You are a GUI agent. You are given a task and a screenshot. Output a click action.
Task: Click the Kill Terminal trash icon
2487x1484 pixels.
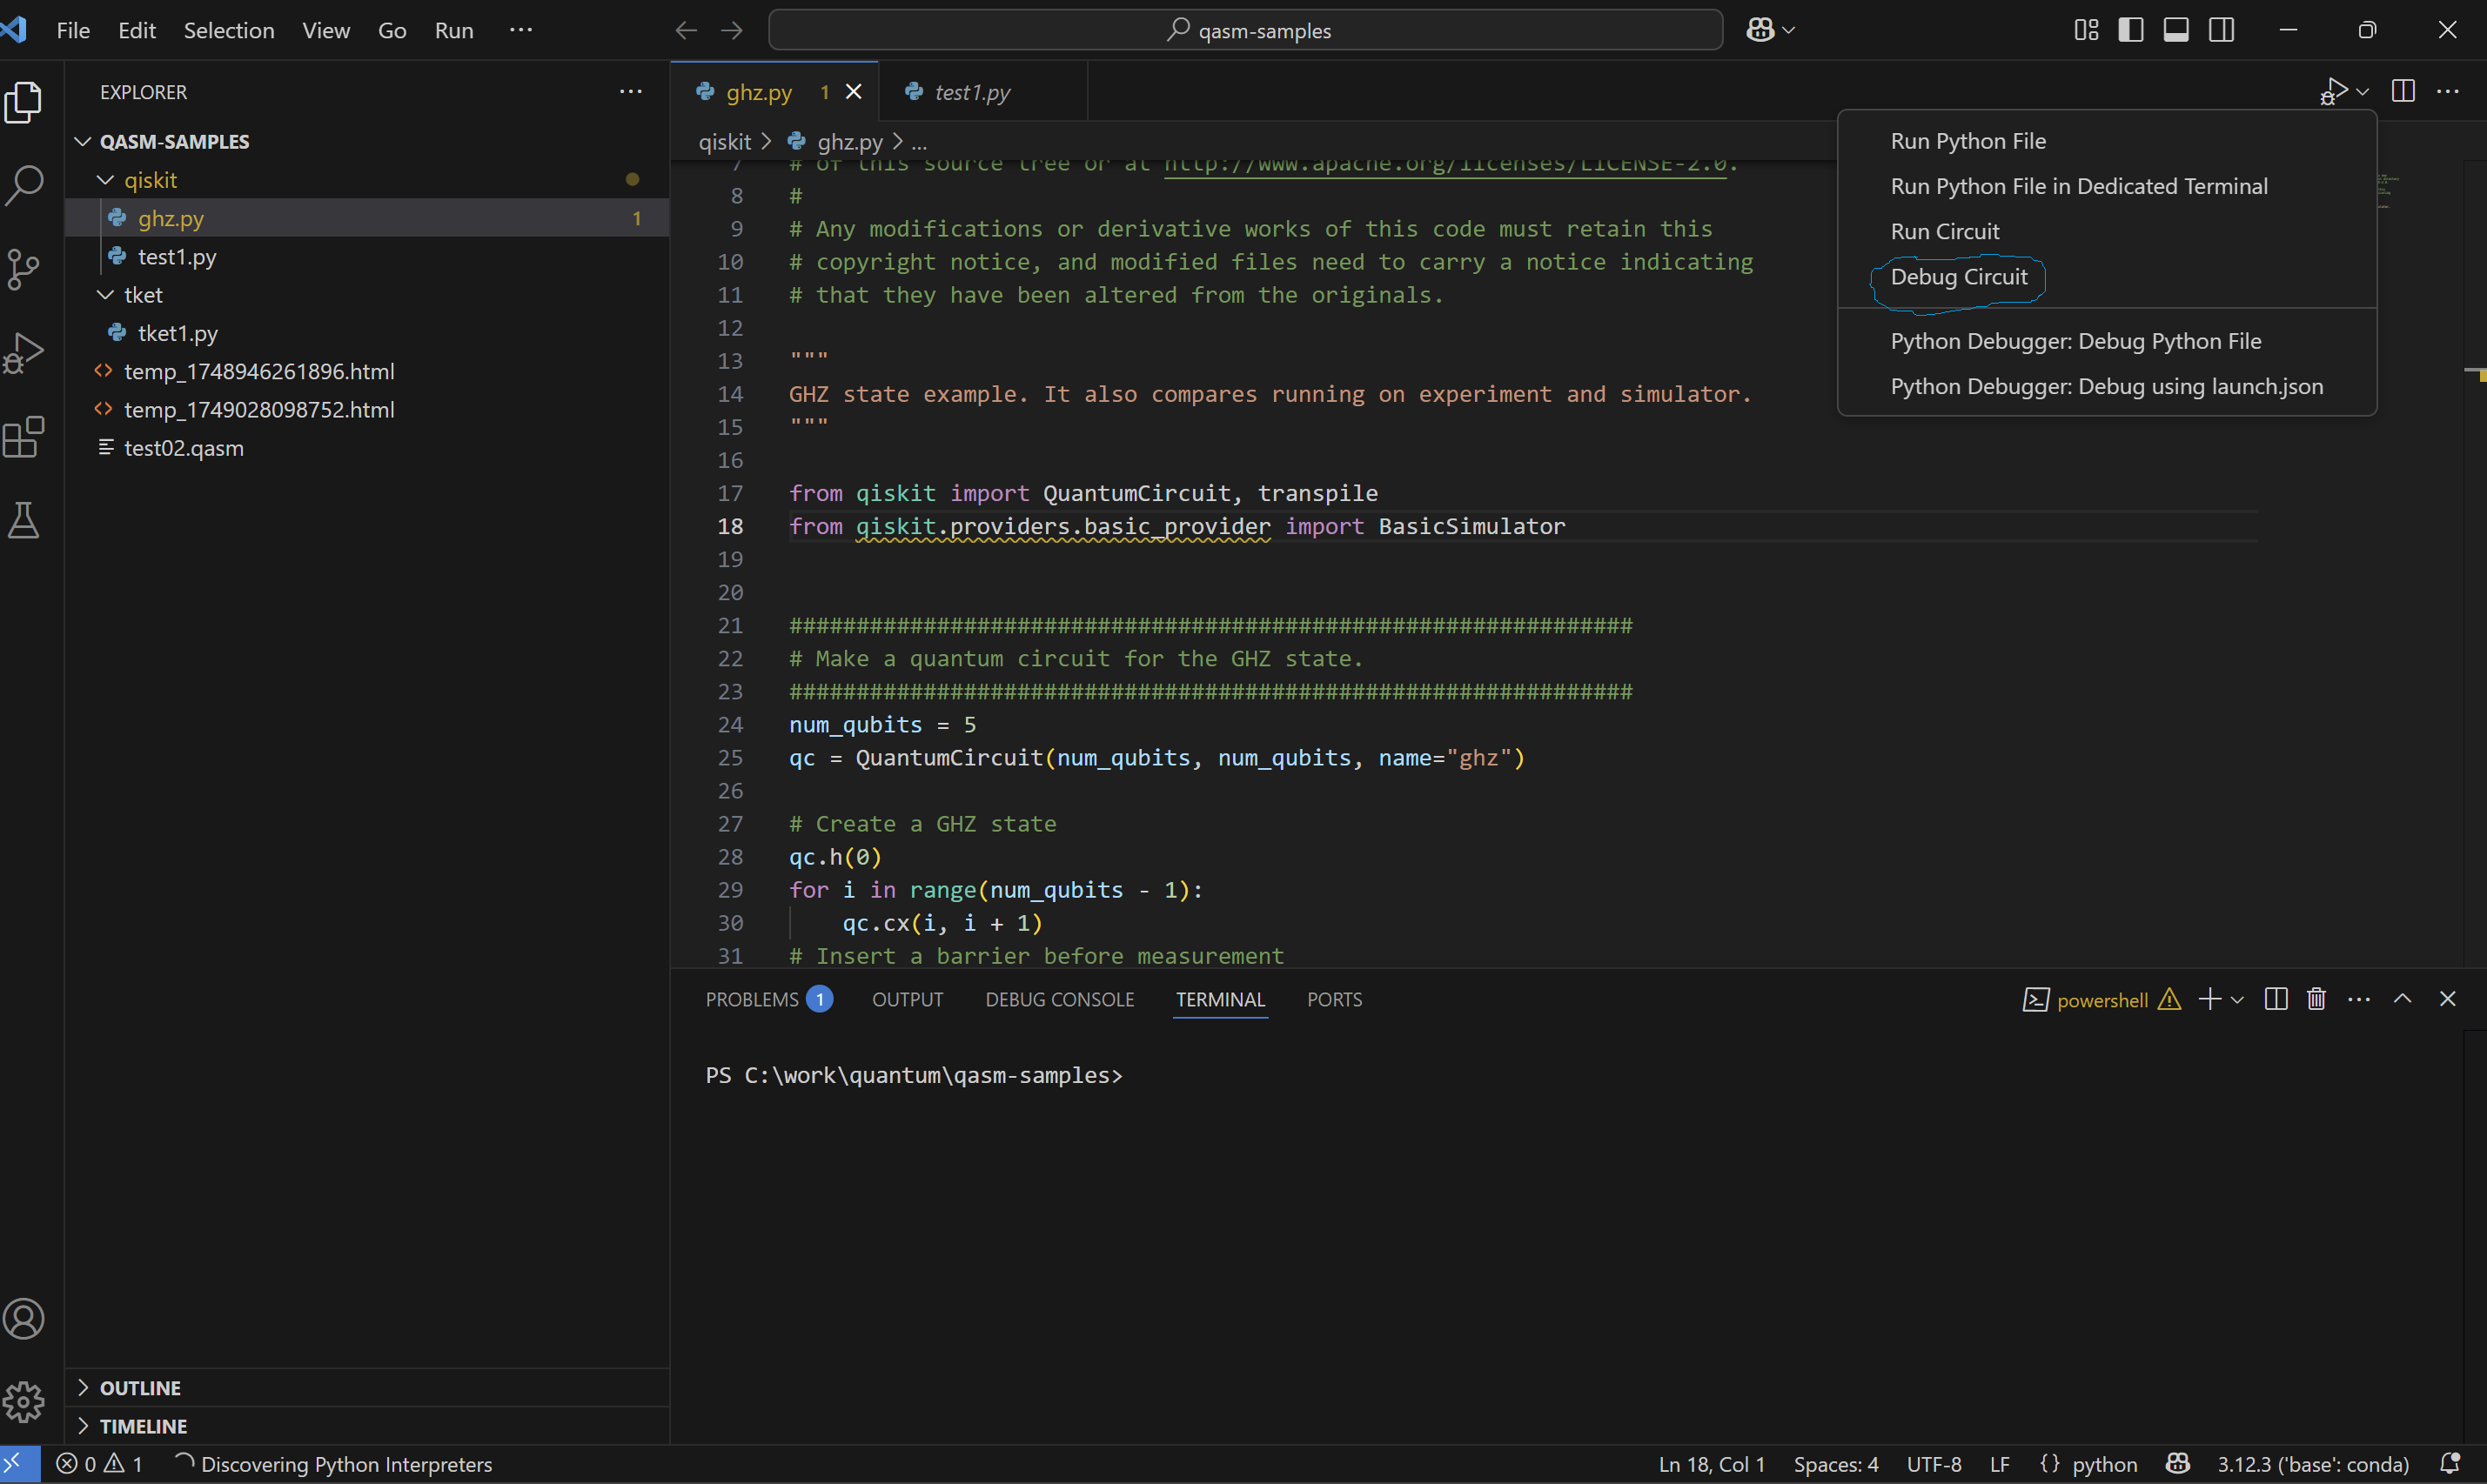(2316, 999)
